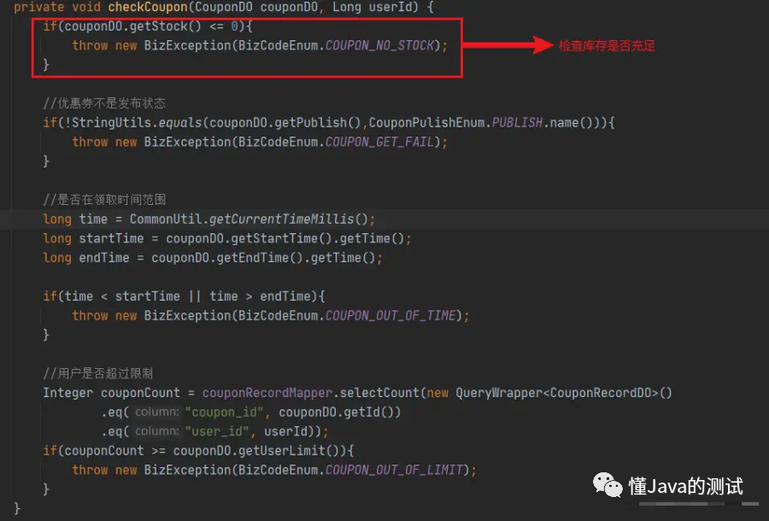The width and height of the screenshot is (769, 521).
Task: Click the couponDO.getStock() call
Action: (133, 26)
